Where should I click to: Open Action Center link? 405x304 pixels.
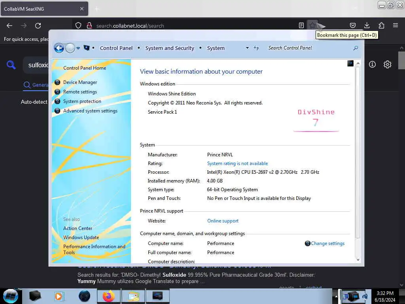coord(78,228)
